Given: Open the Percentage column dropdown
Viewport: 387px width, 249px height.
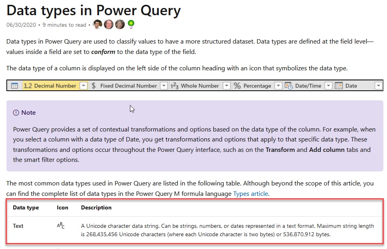Looking at the screenshot, I should point(278,86).
